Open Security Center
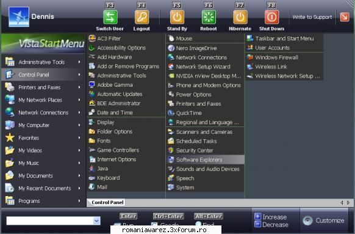Image resolution: width=355 pixels, height=234 pixels. pos(206,150)
